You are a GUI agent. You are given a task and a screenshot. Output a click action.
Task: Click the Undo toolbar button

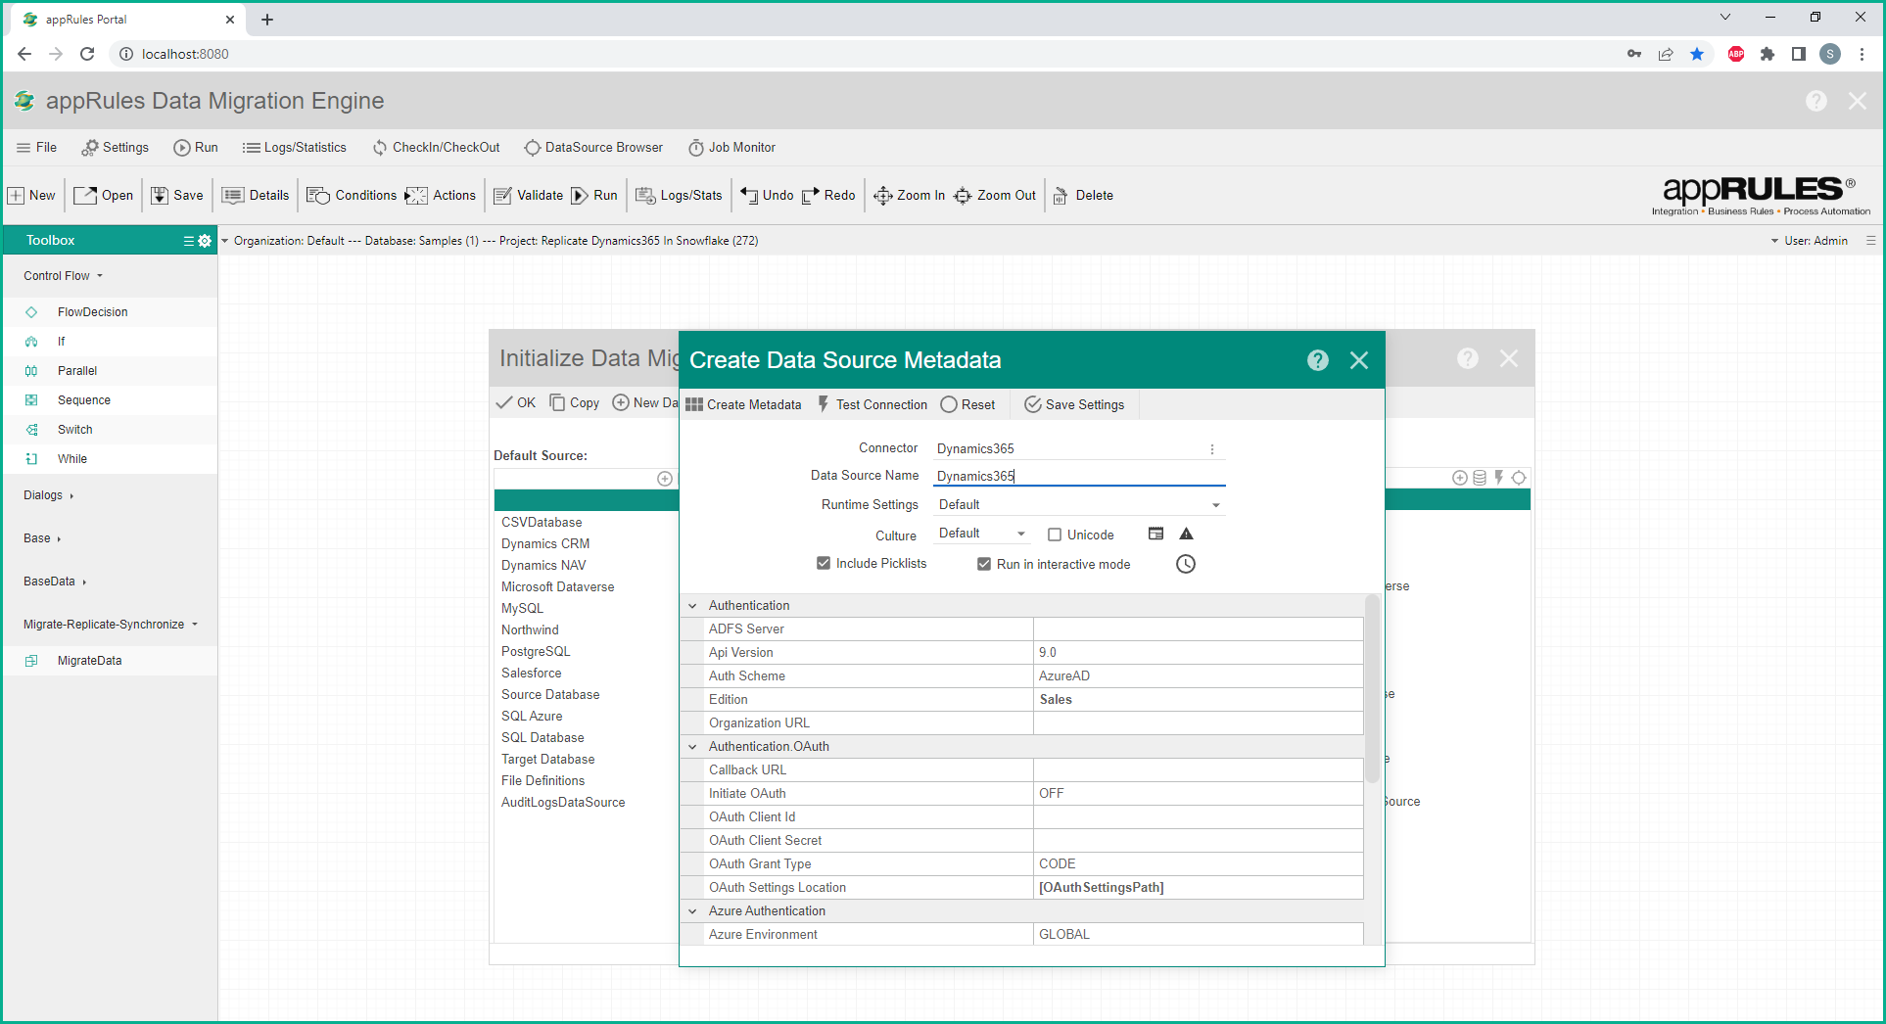(767, 195)
